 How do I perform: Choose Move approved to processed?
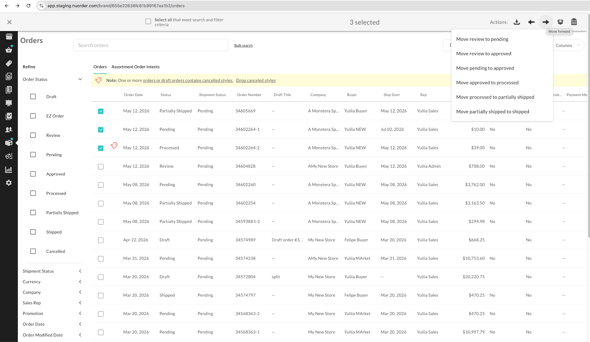click(502, 83)
